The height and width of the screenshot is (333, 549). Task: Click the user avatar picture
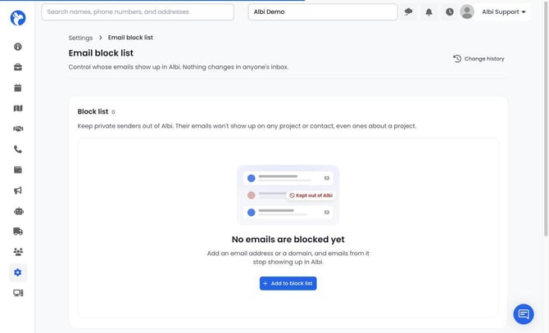467,12
